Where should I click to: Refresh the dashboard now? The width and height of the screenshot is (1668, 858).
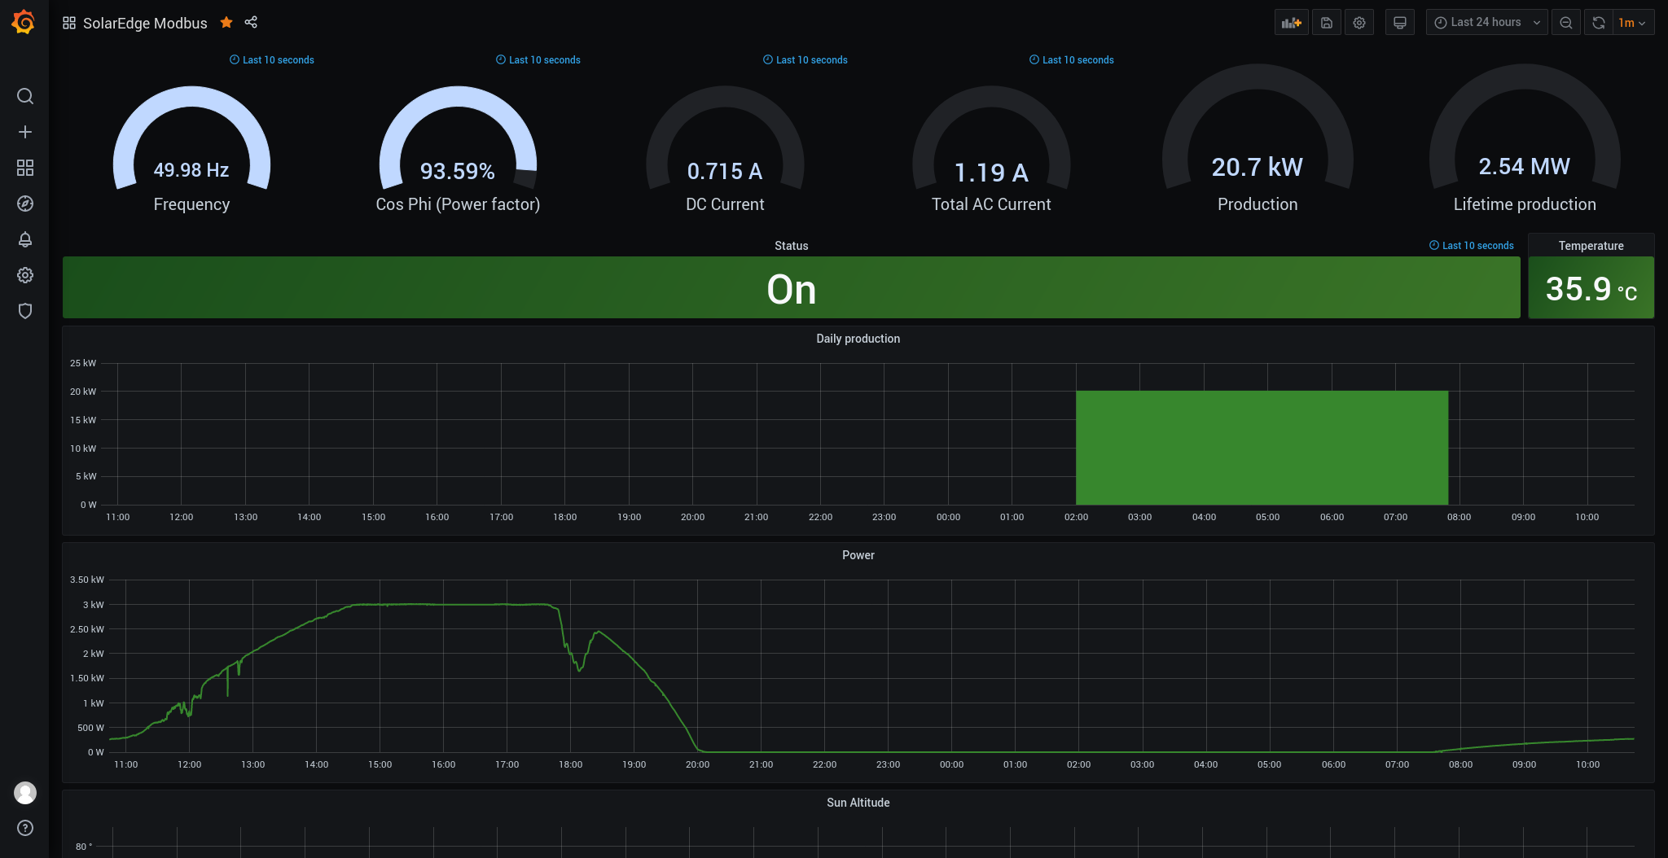[x=1599, y=23]
